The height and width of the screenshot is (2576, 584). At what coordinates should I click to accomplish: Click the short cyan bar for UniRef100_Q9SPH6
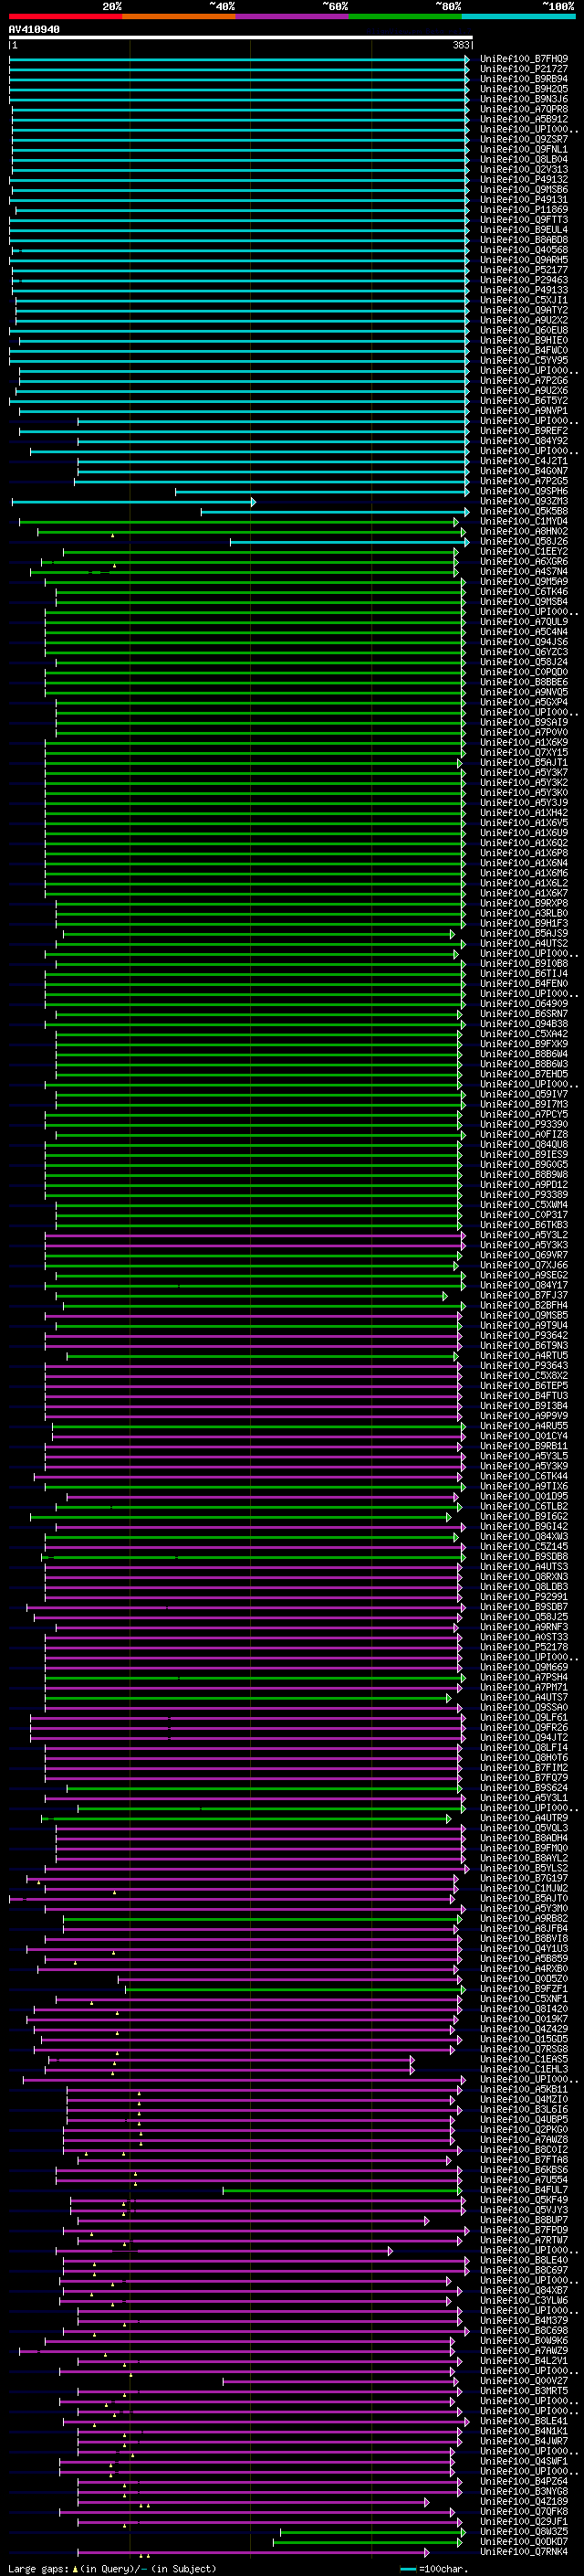(321, 491)
